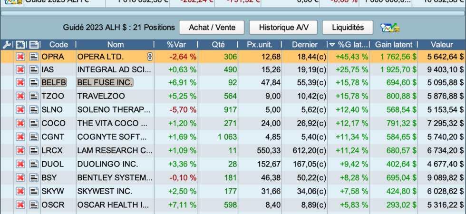Image resolution: width=466 pixels, height=214 pixels.
Task: Sort by the Nom column header
Action: click(115, 45)
